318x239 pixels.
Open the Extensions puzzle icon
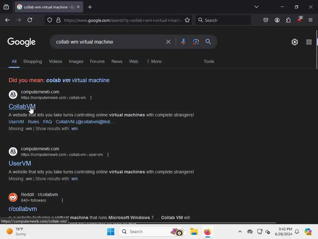(288, 20)
